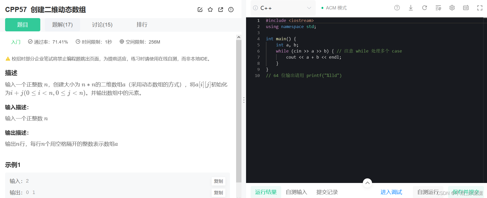The width and height of the screenshot is (487, 198).
Task: Click the code format icon
Action: [x=438, y=8]
